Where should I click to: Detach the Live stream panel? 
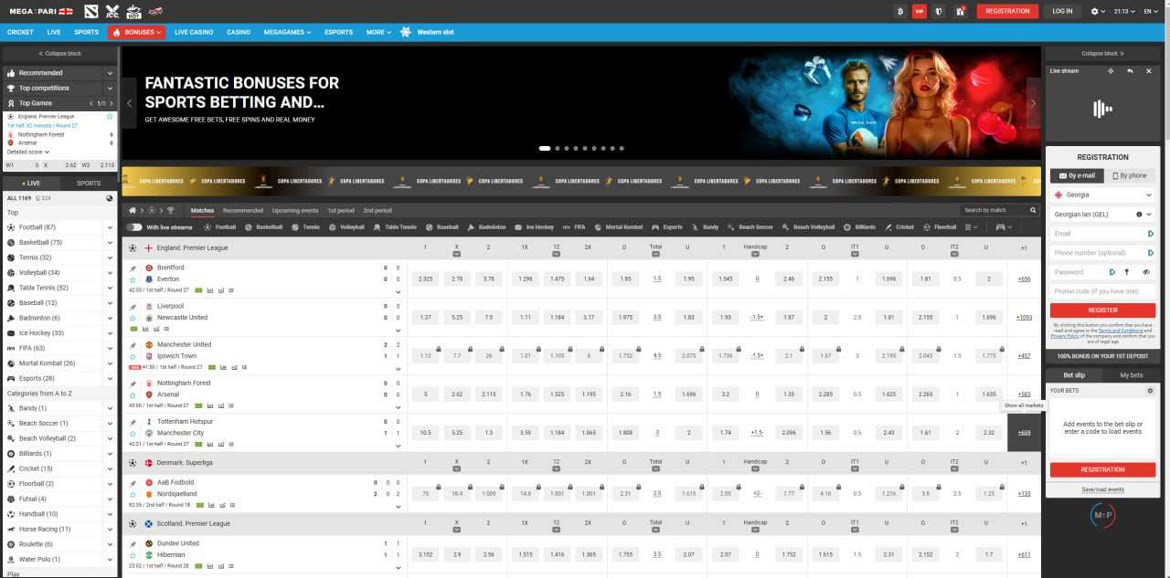point(1111,70)
